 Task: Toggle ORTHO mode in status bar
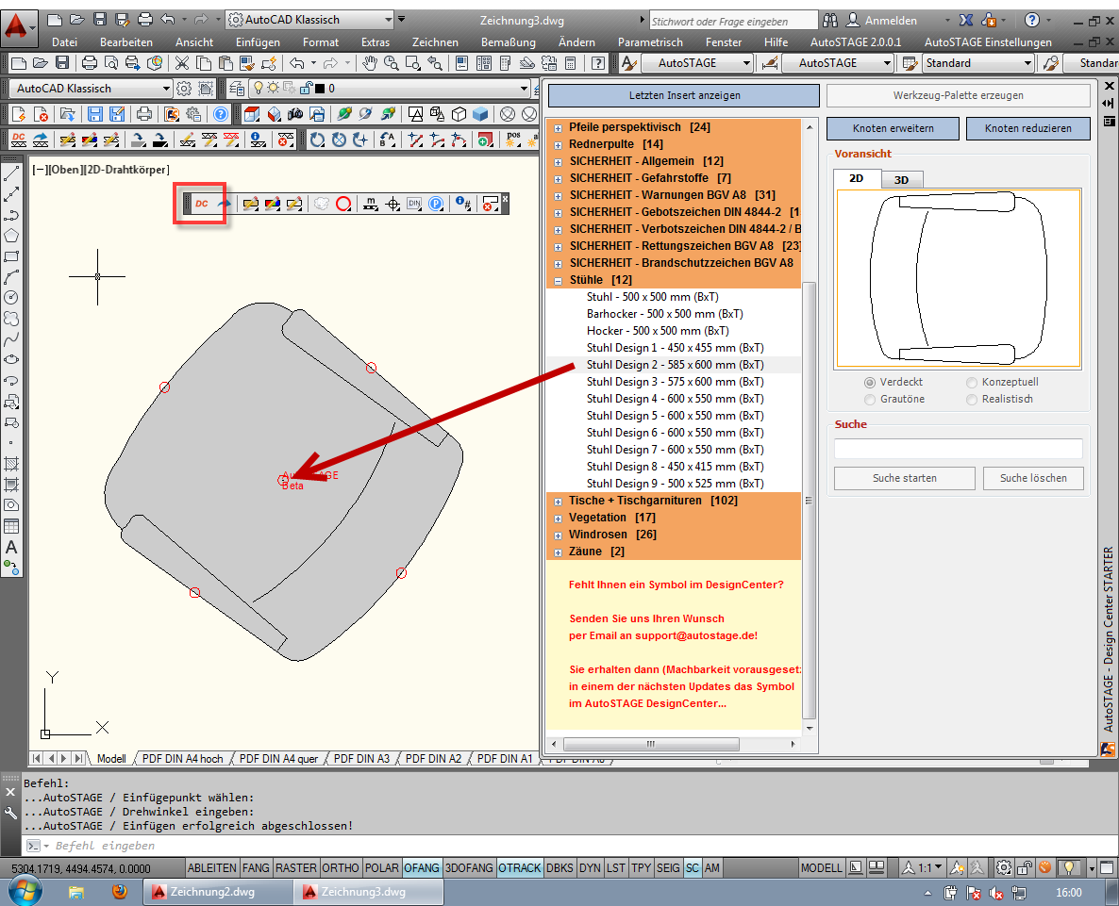(x=340, y=867)
